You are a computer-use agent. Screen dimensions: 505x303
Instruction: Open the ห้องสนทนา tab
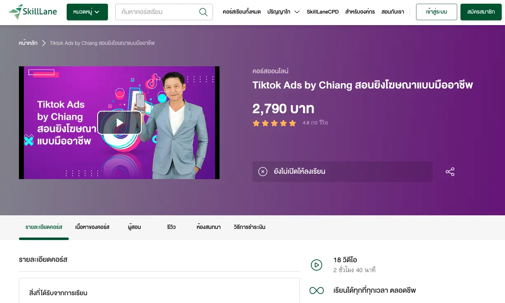coord(208,227)
